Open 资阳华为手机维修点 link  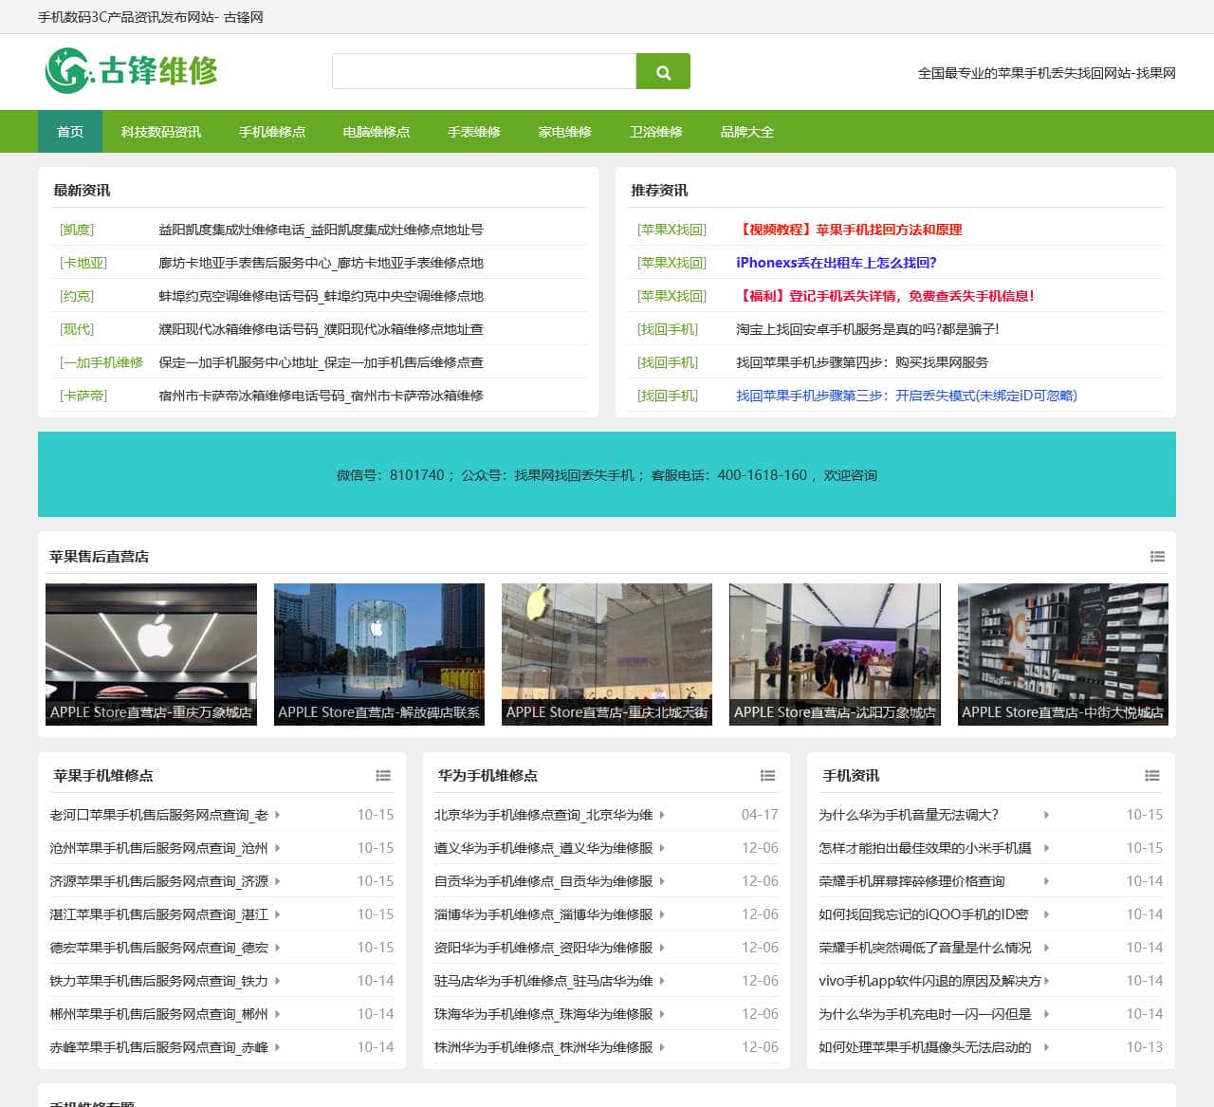(x=543, y=948)
